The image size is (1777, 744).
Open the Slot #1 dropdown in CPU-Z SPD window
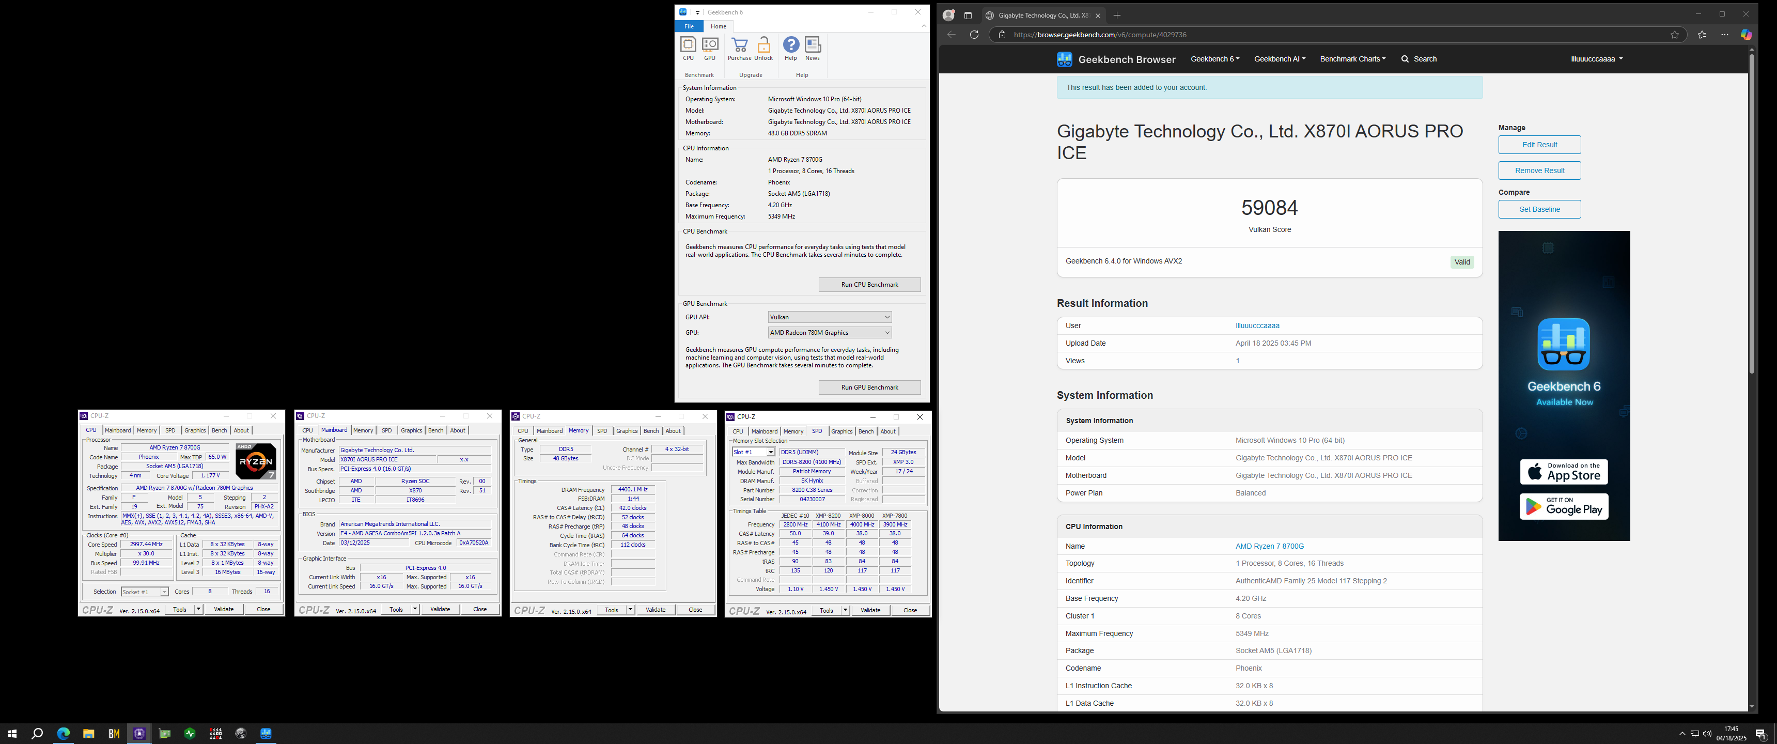pyautogui.click(x=754, y=453)
